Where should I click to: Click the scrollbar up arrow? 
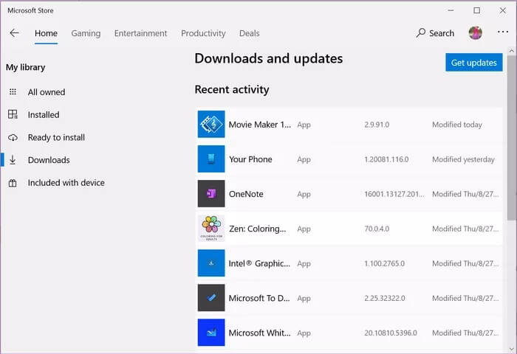click(512, 51)
